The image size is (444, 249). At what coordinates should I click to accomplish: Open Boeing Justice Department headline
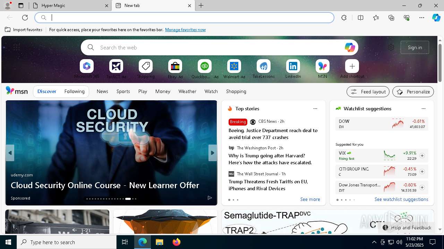[273, 134]
